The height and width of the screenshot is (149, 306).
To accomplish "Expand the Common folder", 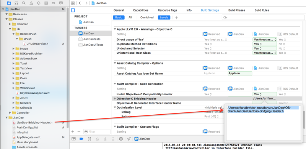I will click(x=10, y=24).
